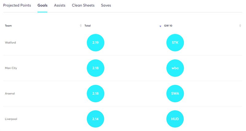Click the Liverpool team name
Image resolution: width=246 pixels, height=131 pixels.
(11, 119)
